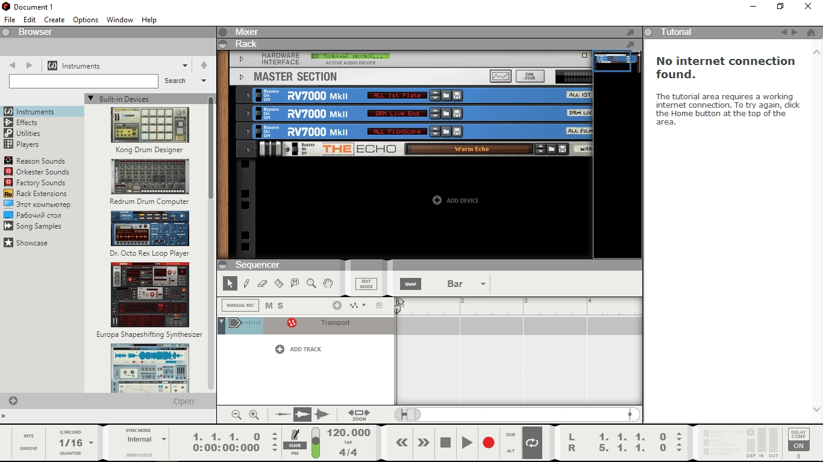Viewport: 823px width, 462px height.
Task: Go up one folder level in browser
Action: click(204, 66)
